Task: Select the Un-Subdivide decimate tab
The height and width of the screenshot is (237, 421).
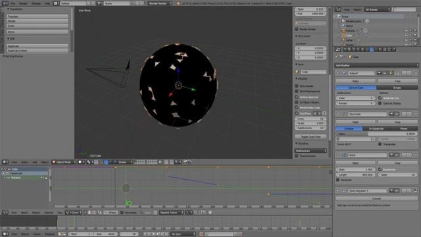Action: (376, 129)
